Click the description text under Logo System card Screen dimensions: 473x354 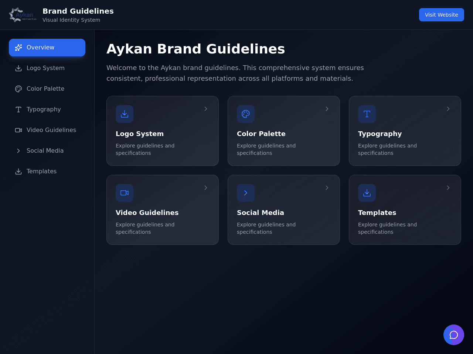click(145, 149)
